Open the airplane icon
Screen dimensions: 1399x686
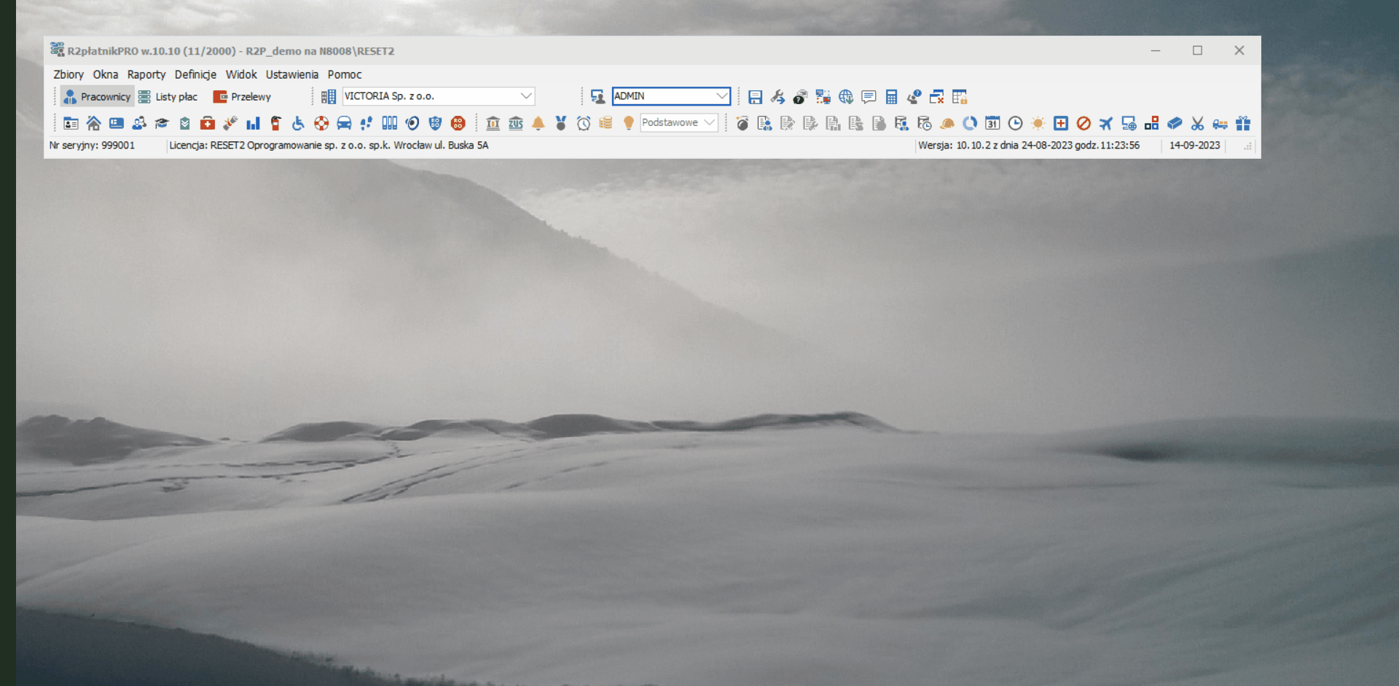point(1106,123)
